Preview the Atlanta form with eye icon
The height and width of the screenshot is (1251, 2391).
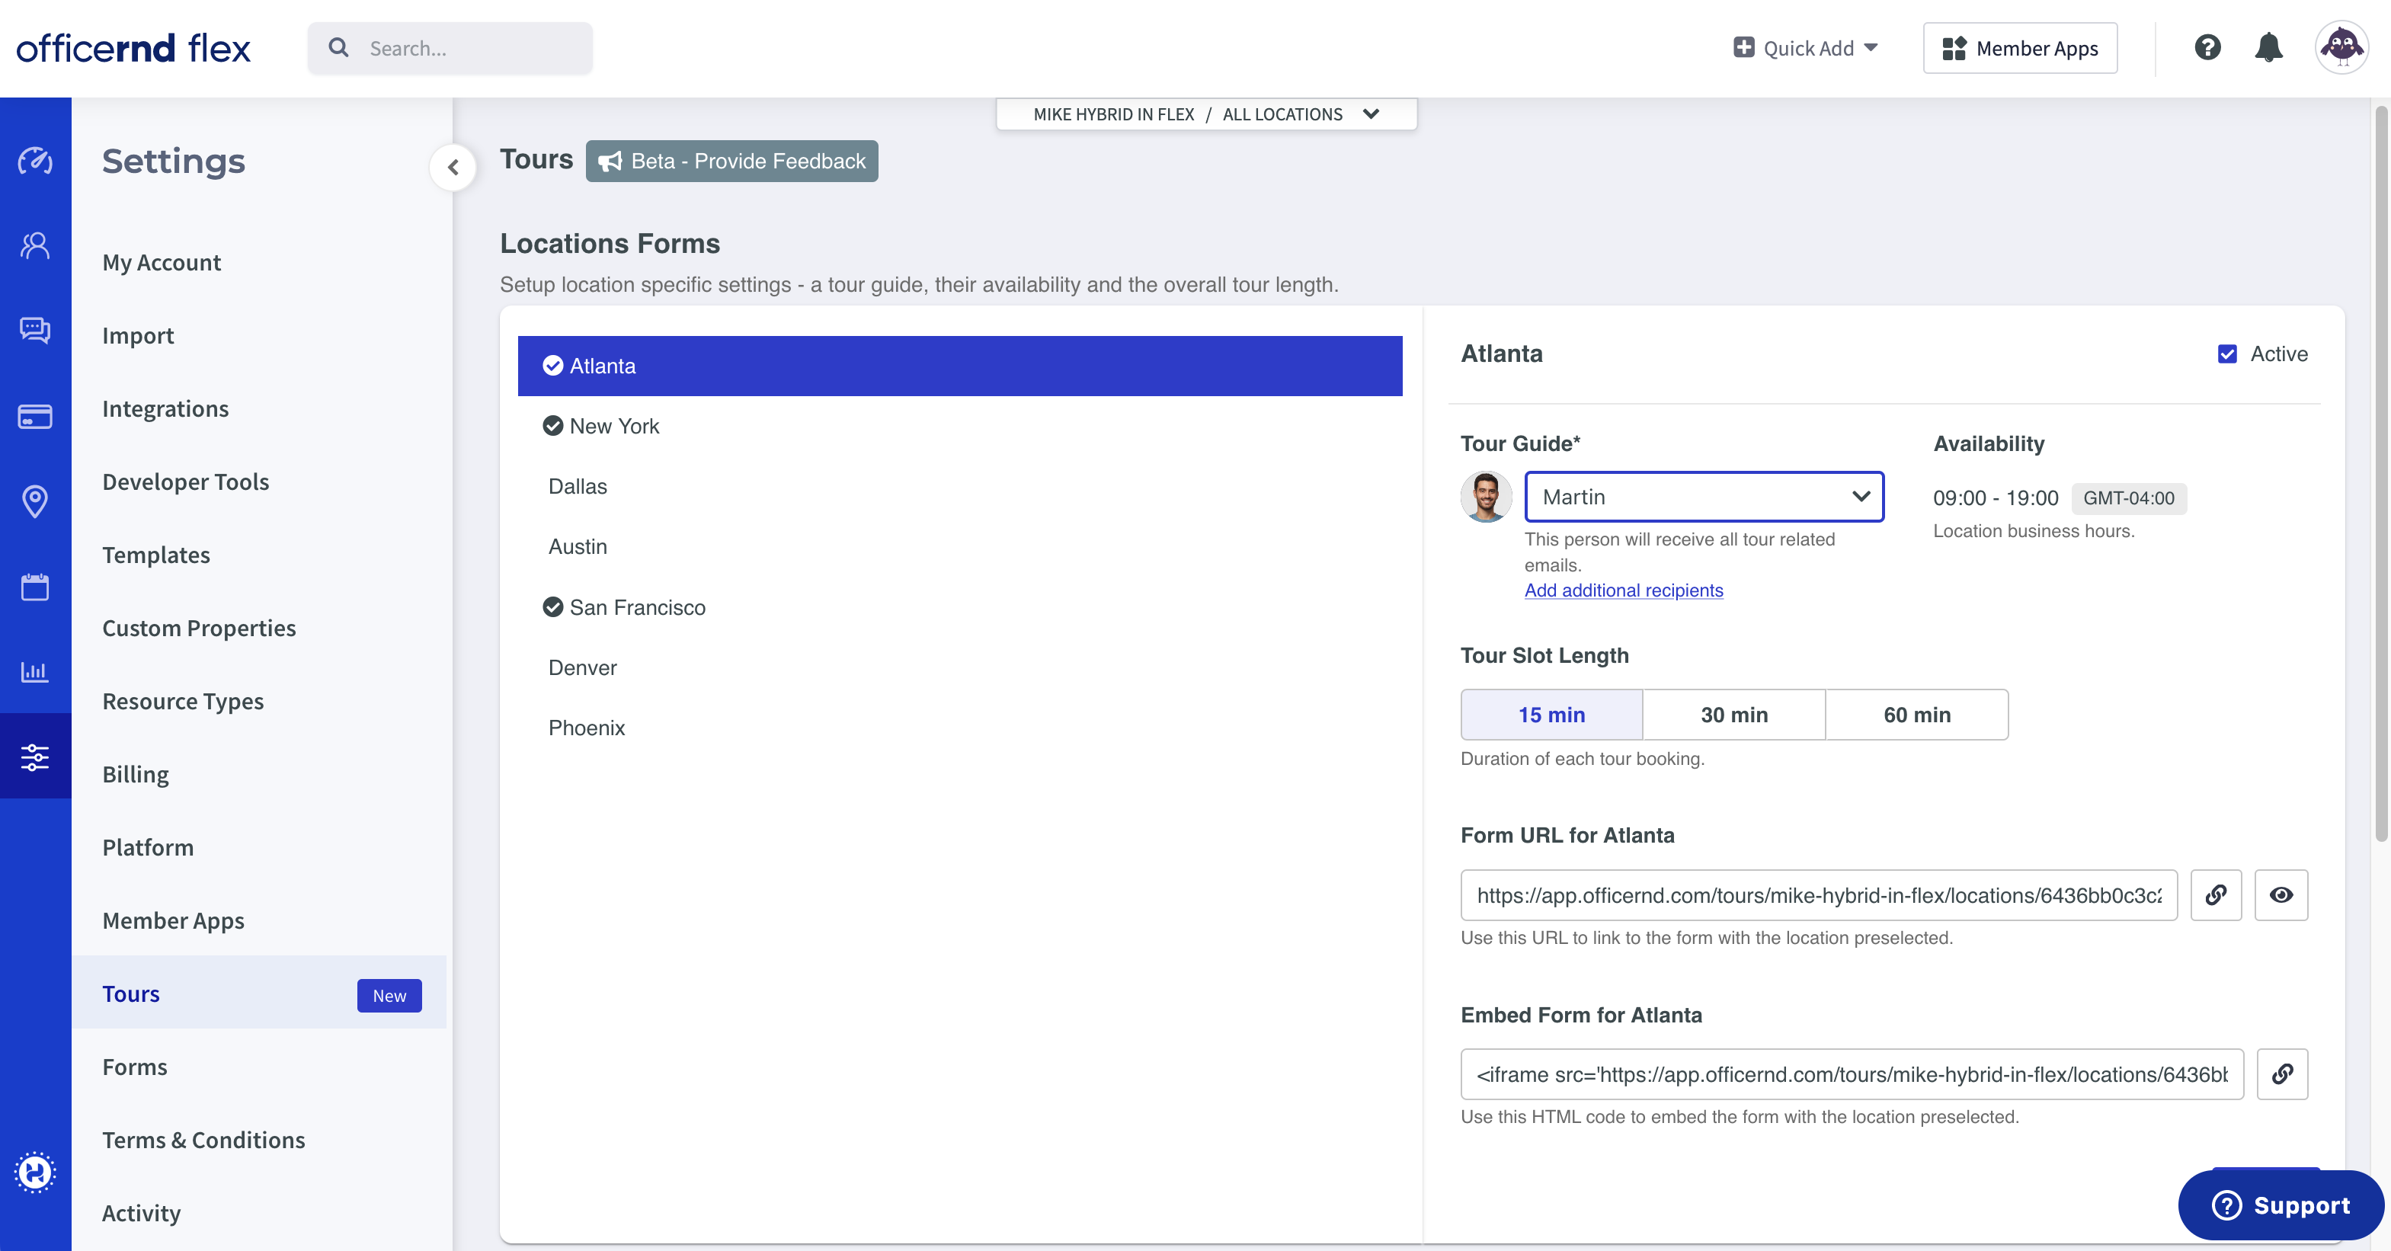2281,894
